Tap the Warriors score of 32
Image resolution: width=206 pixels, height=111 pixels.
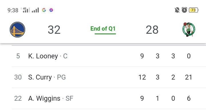54,30
